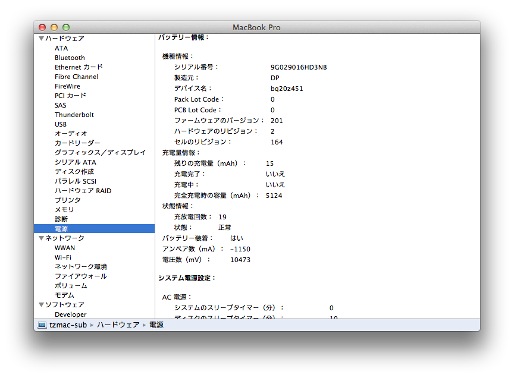Collapse the ネットワーク section triangle

pos(42,238)
